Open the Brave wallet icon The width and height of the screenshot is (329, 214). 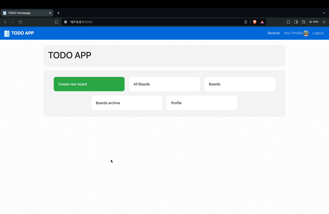tap(303, 22)
